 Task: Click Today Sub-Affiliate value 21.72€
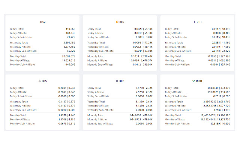click(71, 37)
